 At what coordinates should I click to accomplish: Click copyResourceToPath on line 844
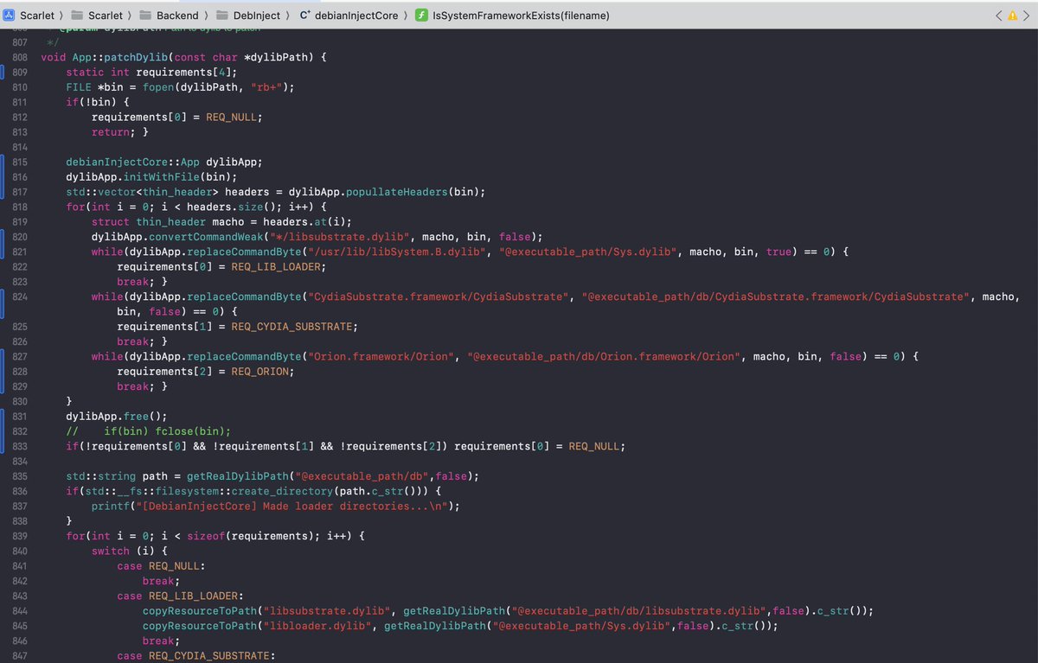[x=200, y=611]
